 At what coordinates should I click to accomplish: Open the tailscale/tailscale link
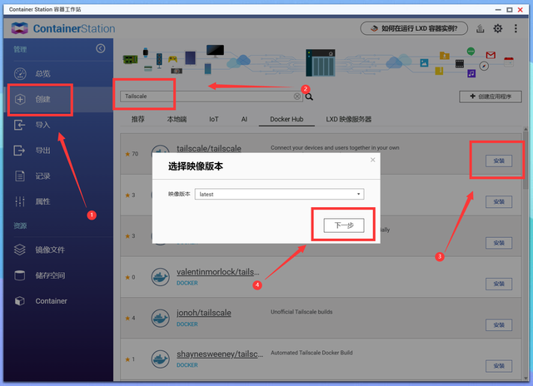209,148
